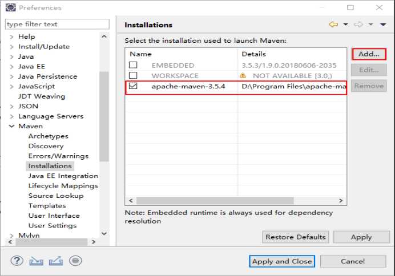This screenshot has width=395, height=276.
Task: Click the EMBEDDED installation name
Action: (173, 66)
